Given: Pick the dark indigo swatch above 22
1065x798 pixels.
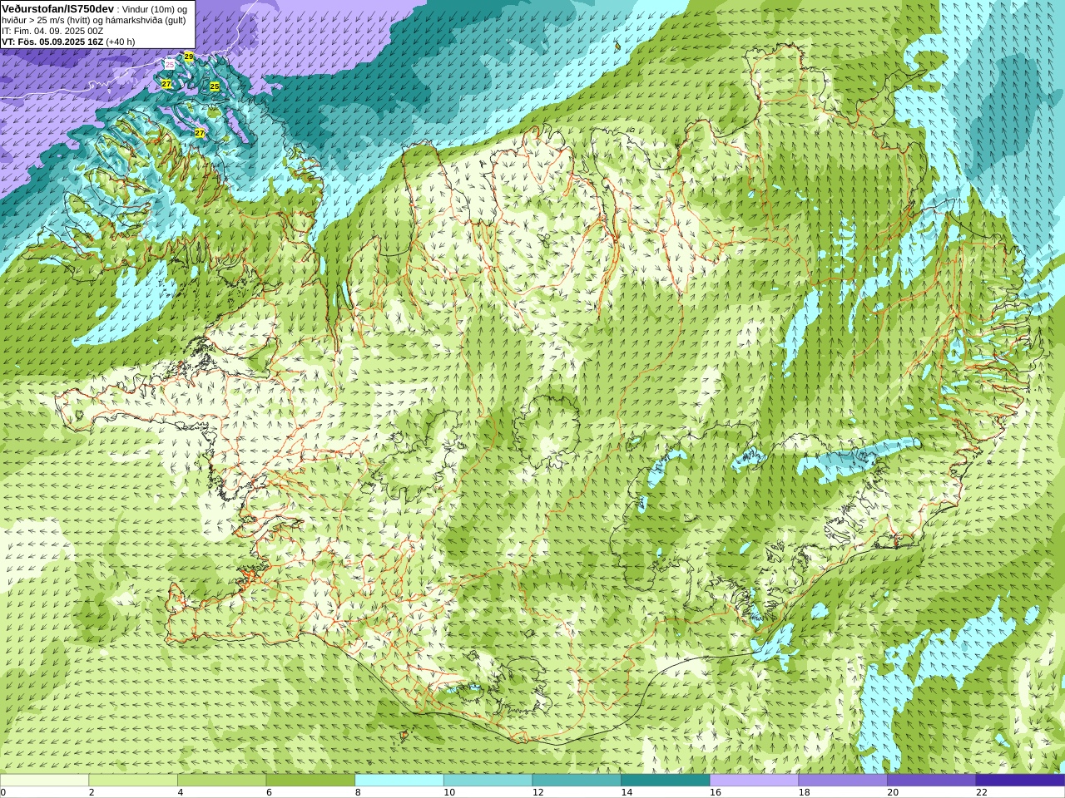Looking at the screenshot, I should [x=1020, y=781].
